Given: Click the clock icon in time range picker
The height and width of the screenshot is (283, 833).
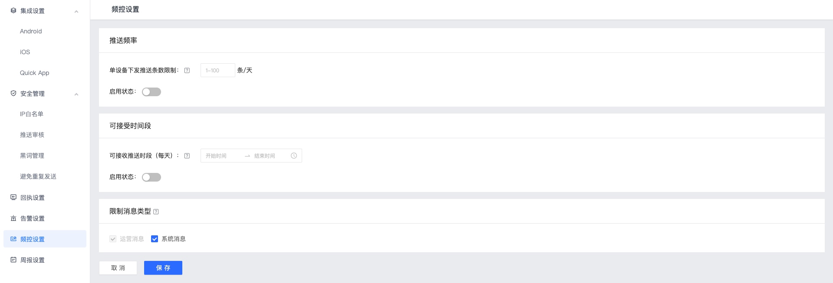Looking at the screenshot, I should coord(294,156).
